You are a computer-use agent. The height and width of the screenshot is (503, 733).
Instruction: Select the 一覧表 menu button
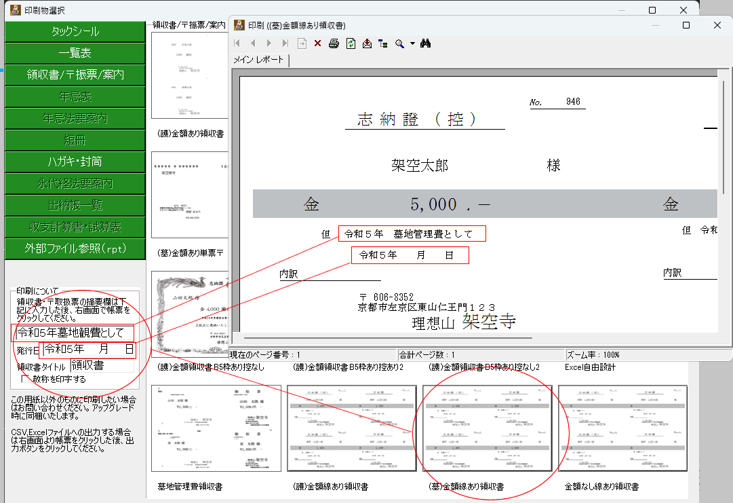point(75,53)
